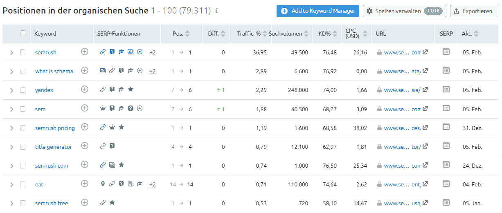The height and width of the screenshot is (213, 502).
Task: Open SERP snapshot icon in eat row
Action: [446, 184]
